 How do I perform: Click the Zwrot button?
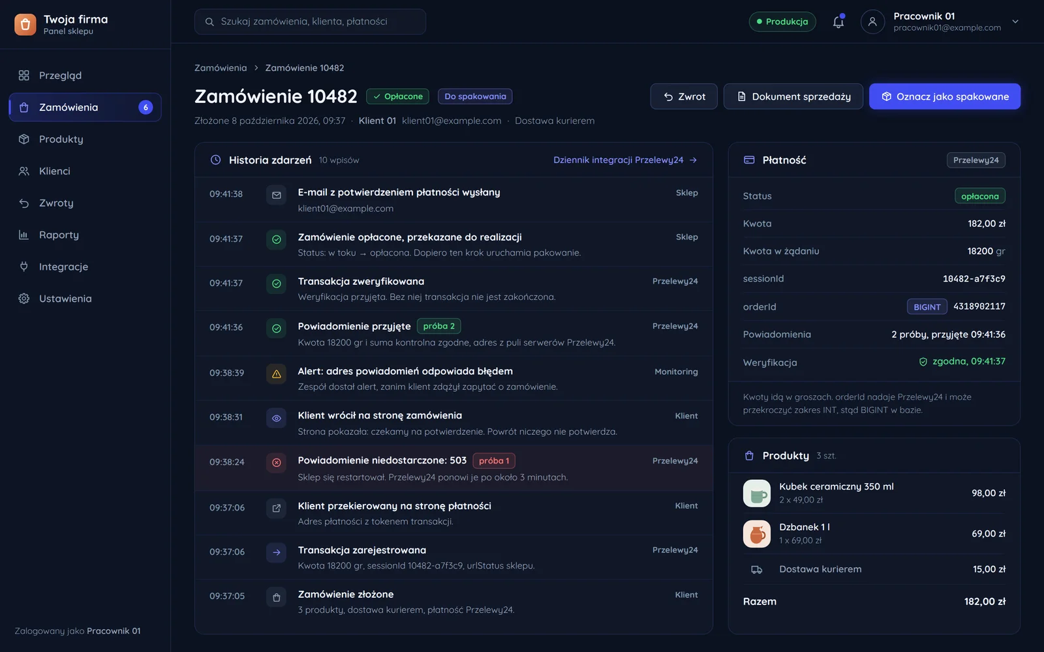(x=684, y=96)
